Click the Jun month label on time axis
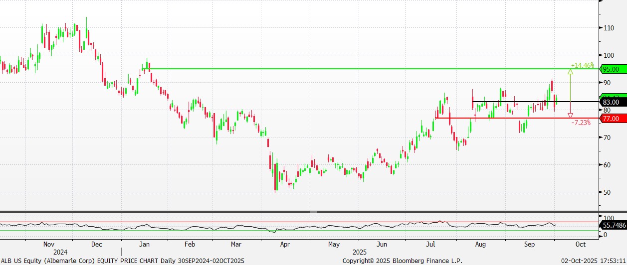Viewport: 627px width, 265px height. point(382,245)
